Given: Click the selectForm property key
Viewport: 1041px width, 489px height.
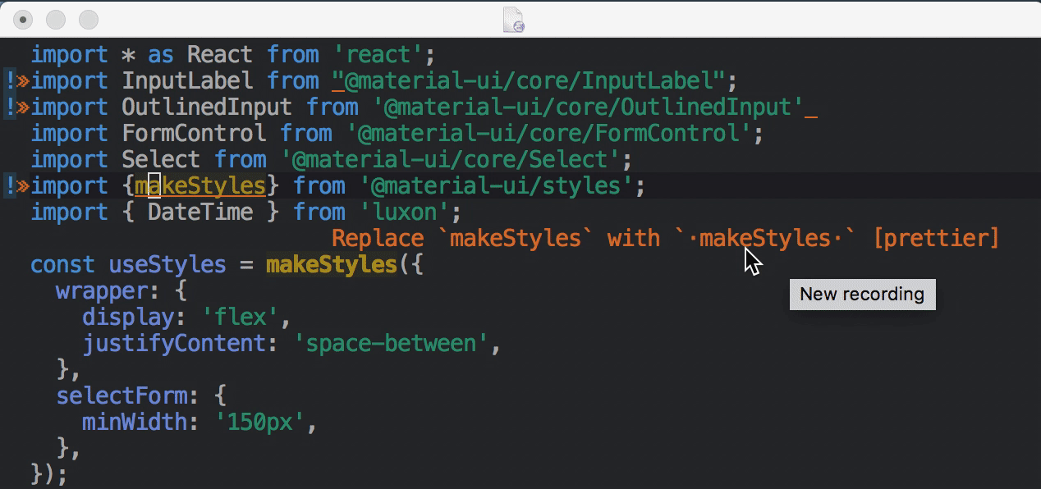Looking at the screenshot, I should pyautogui.click(x=122, y=396).
